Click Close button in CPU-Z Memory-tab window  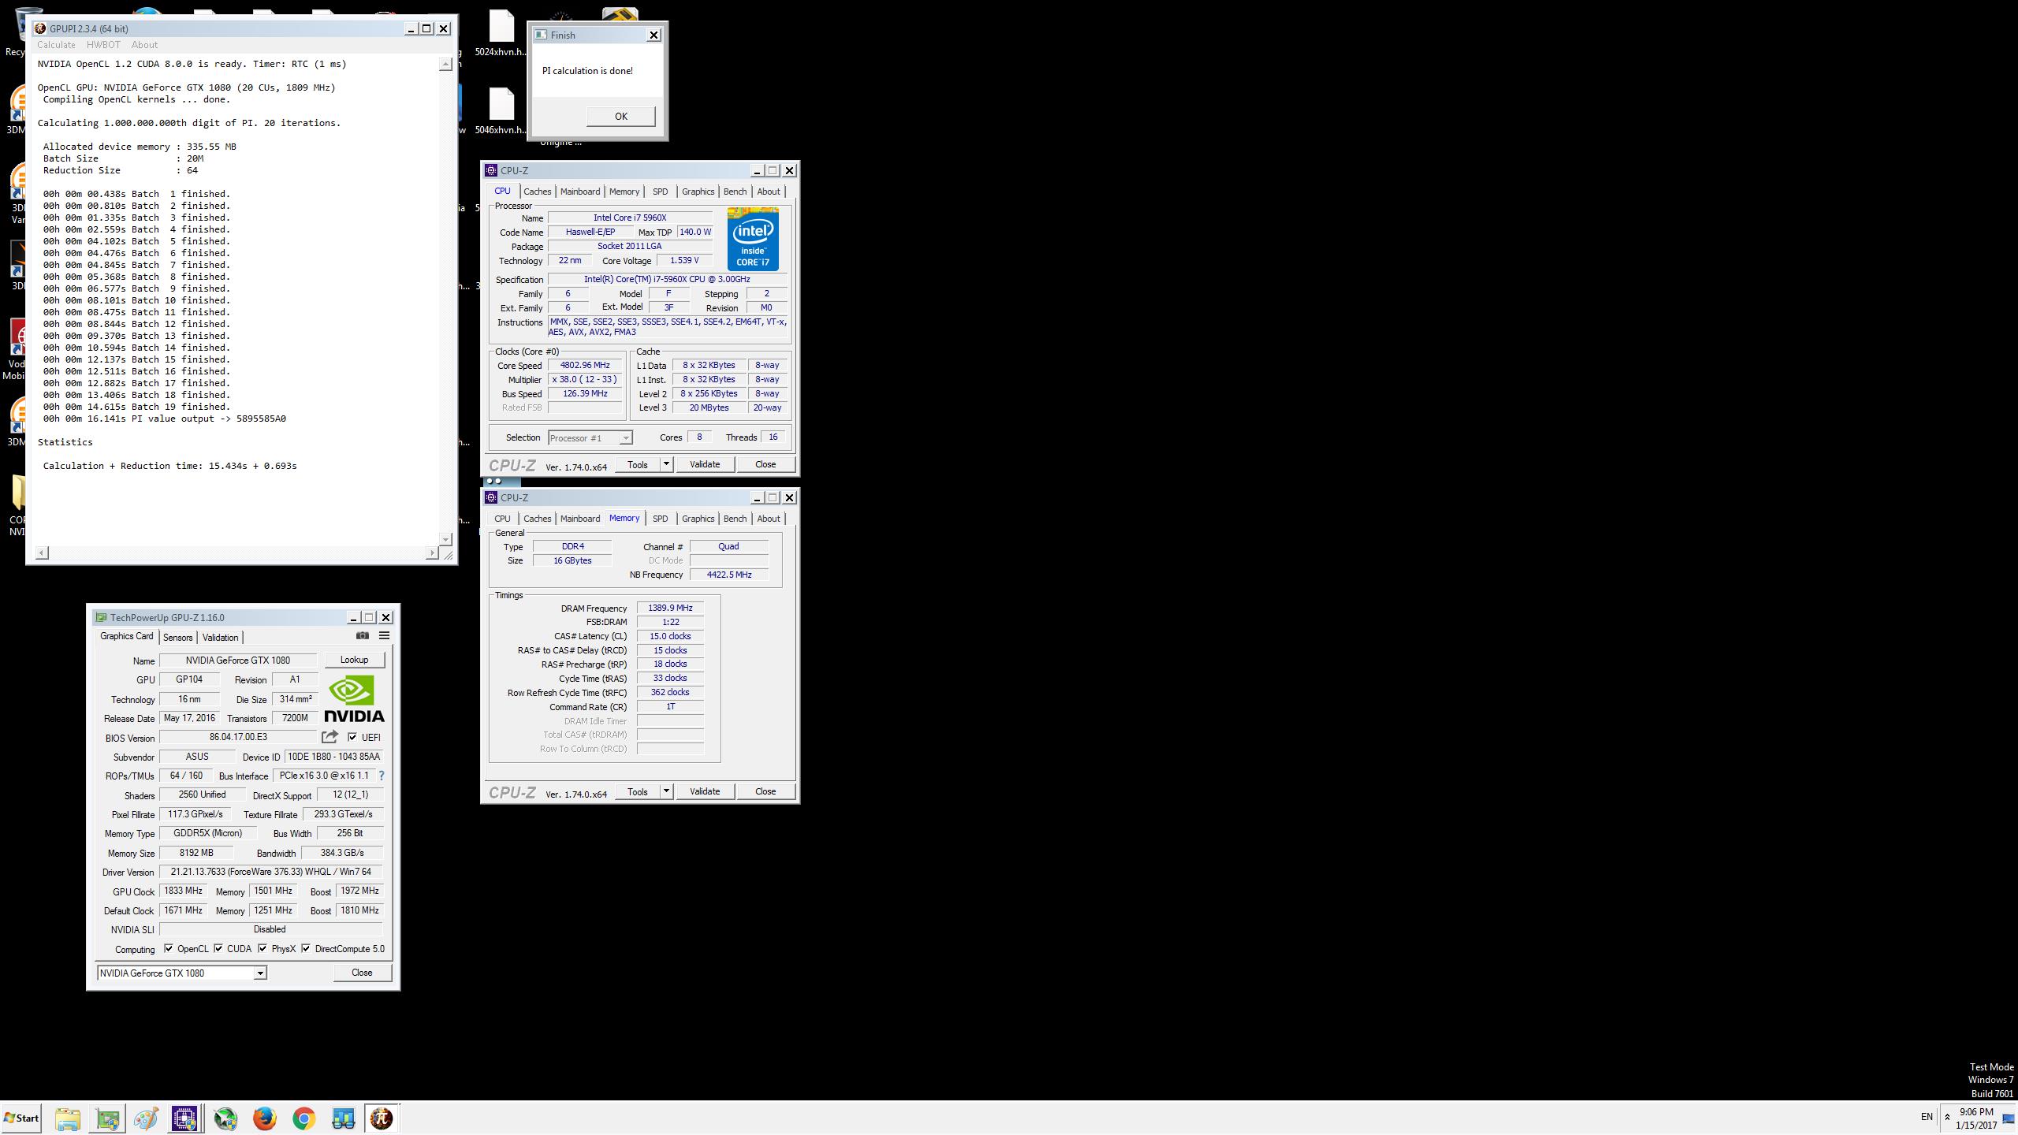pos(765,791)
